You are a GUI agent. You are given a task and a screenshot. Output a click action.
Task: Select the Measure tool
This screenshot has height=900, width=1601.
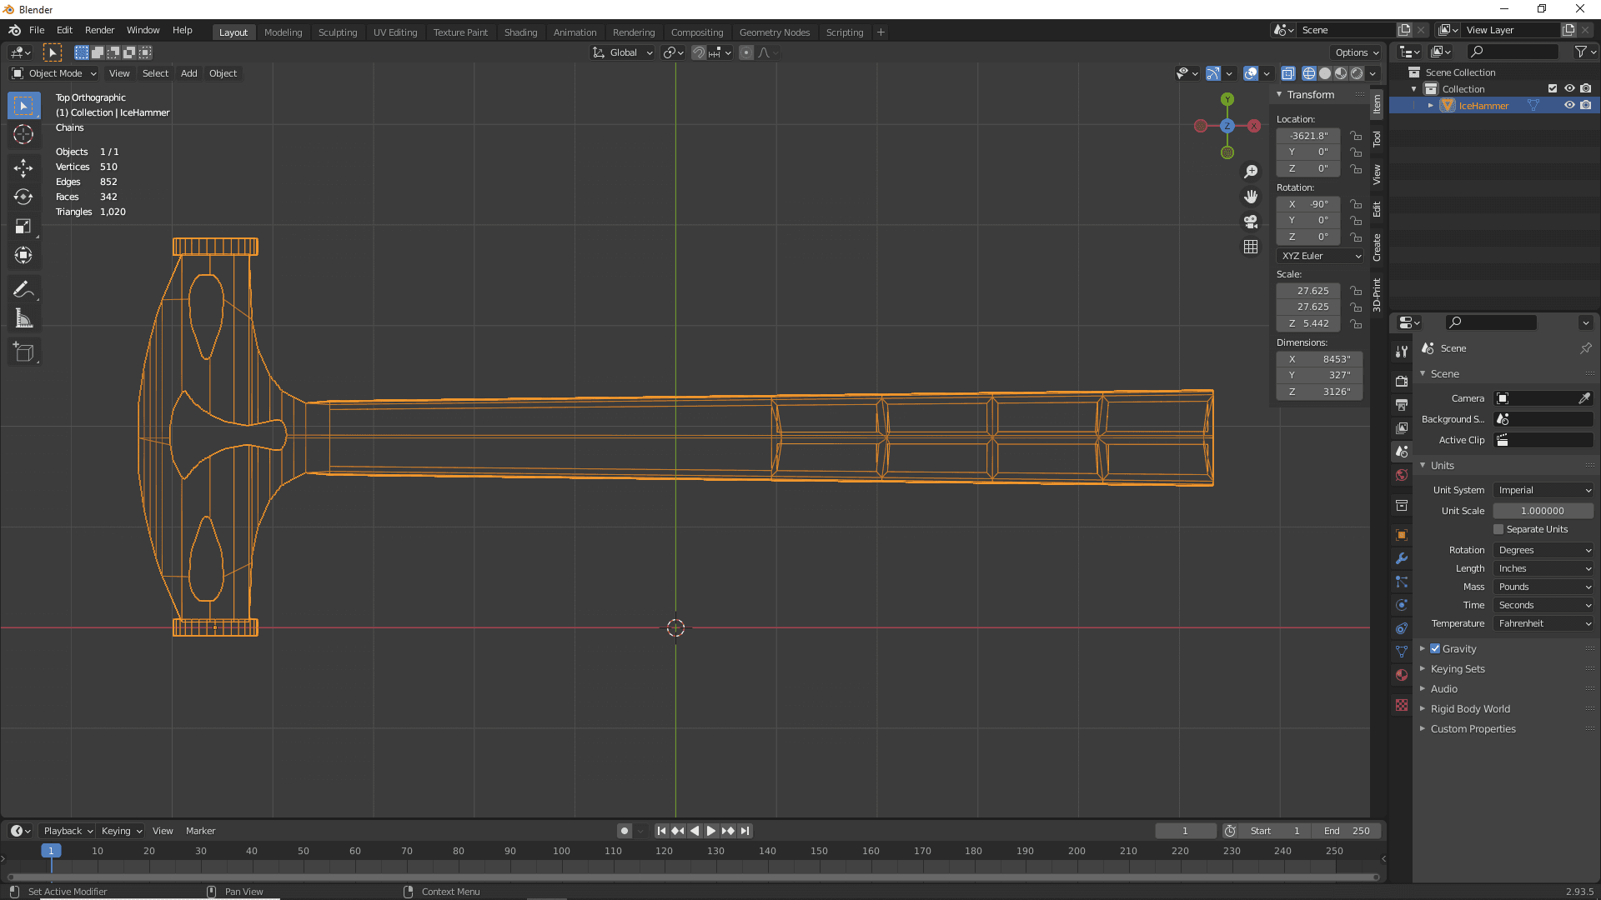click(x=23, y=319)
